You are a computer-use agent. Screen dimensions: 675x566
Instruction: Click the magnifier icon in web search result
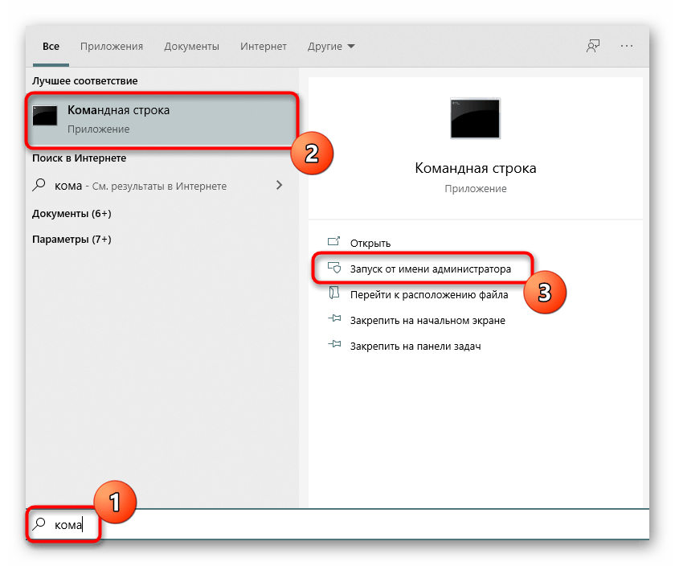click(x=39, y=186)
